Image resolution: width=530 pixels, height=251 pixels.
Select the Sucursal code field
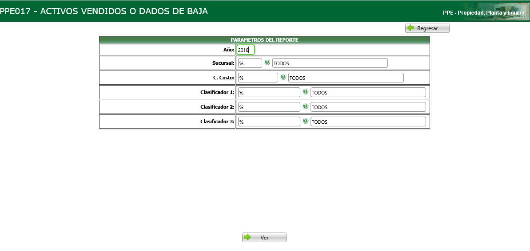click(250, 63)
